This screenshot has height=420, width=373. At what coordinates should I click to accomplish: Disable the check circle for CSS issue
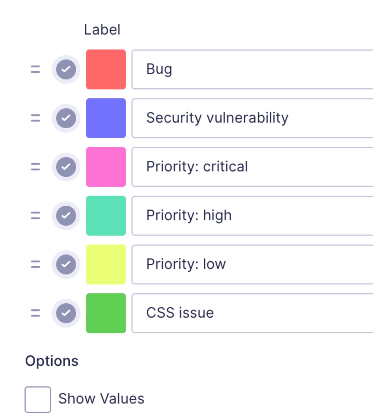pyautogui.click(x=66, y=313)
